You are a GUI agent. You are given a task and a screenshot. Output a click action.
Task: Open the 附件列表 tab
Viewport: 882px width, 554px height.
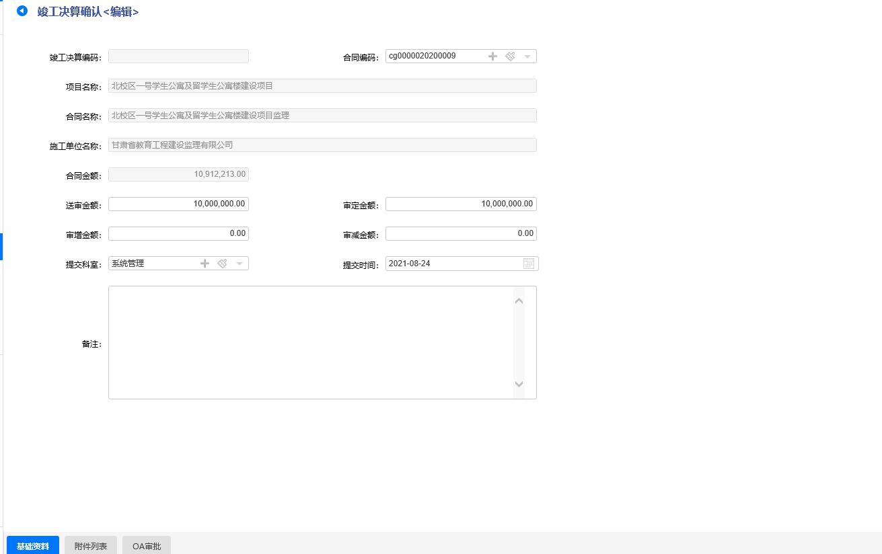[91, 546]
